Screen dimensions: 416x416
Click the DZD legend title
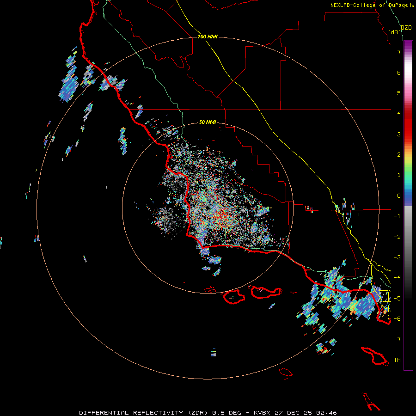tap(406, 28)
